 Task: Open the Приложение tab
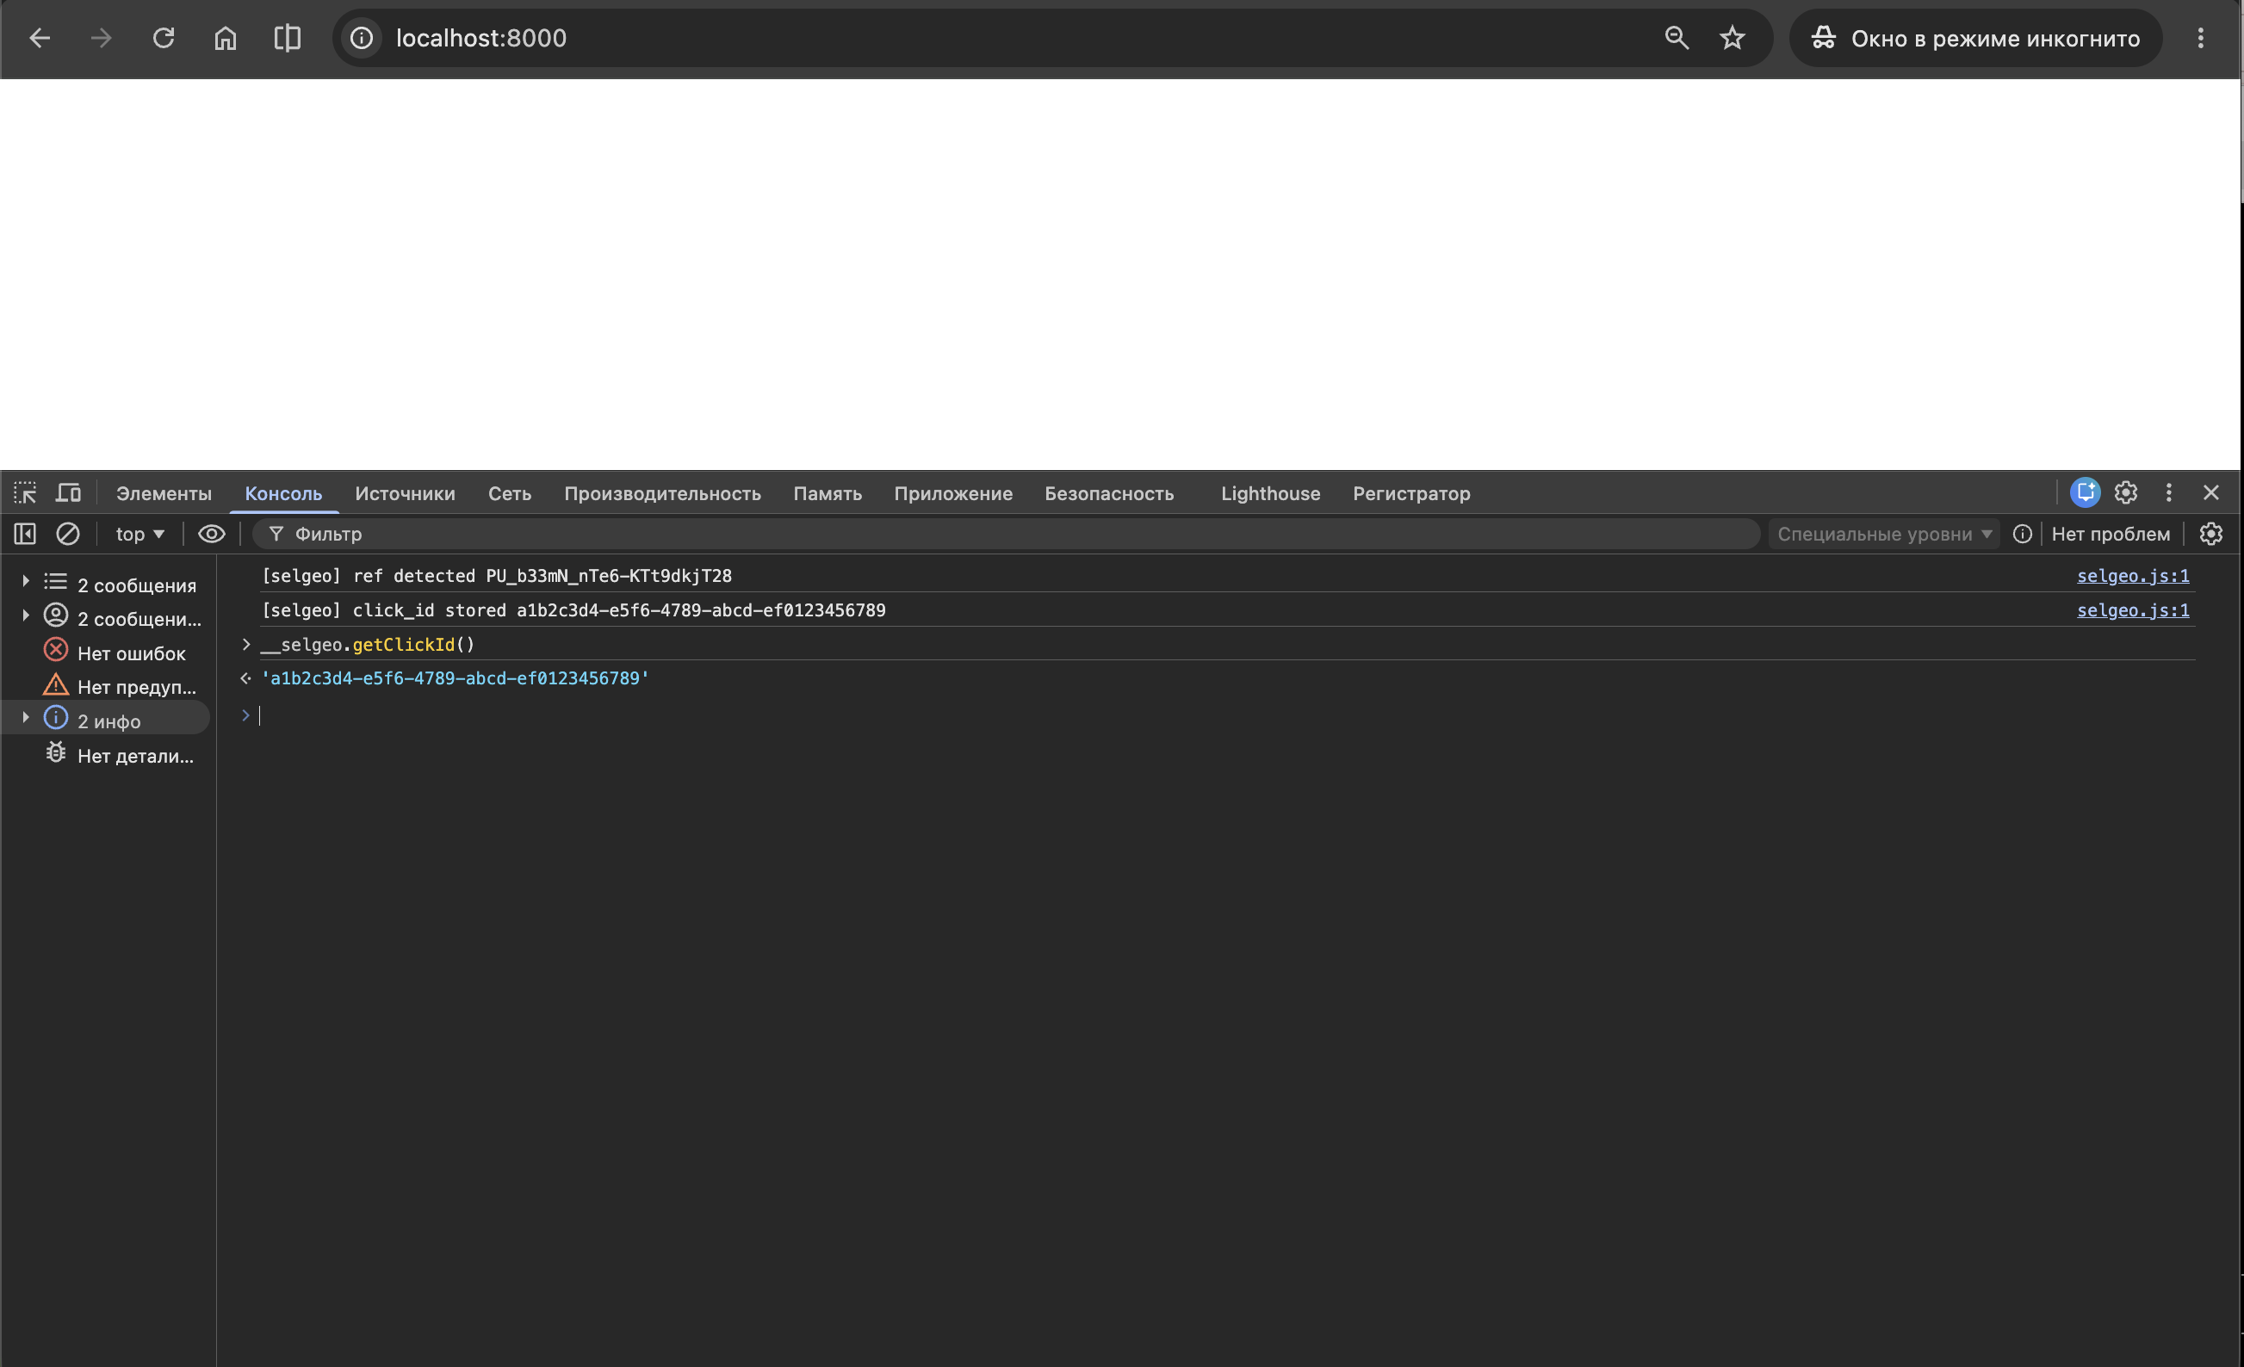[952, 493]
